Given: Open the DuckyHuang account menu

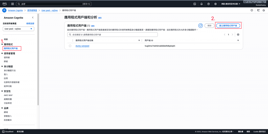Looking at the screenshot, I should [x=260, y=5].
